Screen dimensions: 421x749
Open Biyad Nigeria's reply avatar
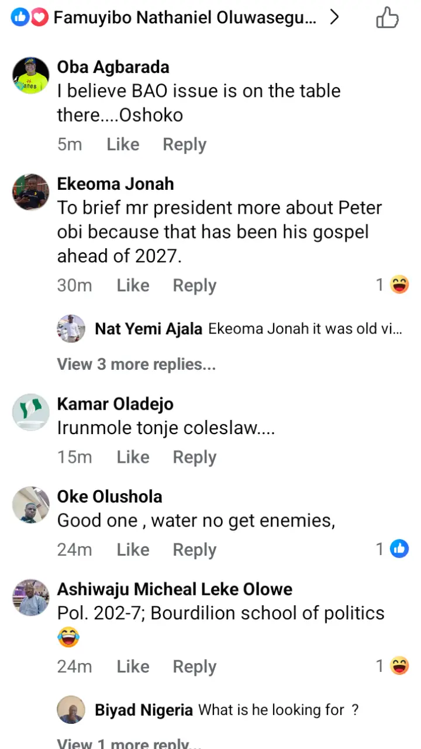click(x=71, y=710)
